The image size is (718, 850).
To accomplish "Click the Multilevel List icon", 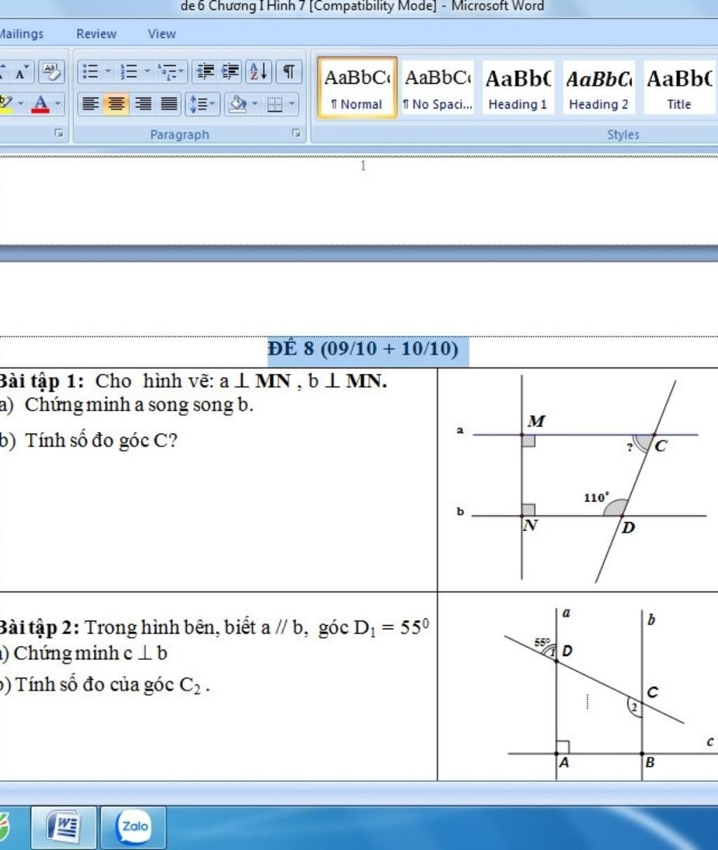I will tap(167, 71).
